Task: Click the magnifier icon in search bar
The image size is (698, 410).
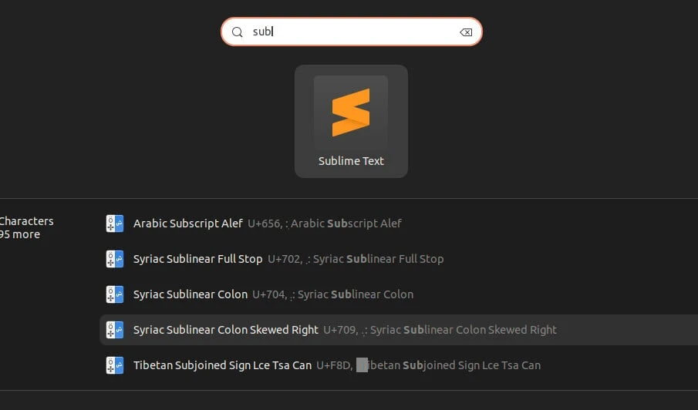Action: point(238,32)
